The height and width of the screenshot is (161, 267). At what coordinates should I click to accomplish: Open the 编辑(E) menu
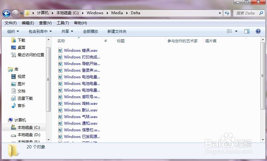pyautogui.click(x=28, y=23)
